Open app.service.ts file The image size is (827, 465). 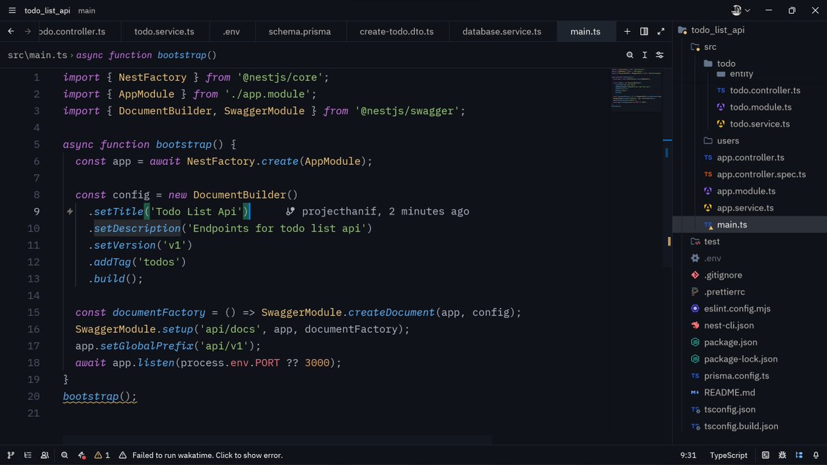[x=750, y=208]
